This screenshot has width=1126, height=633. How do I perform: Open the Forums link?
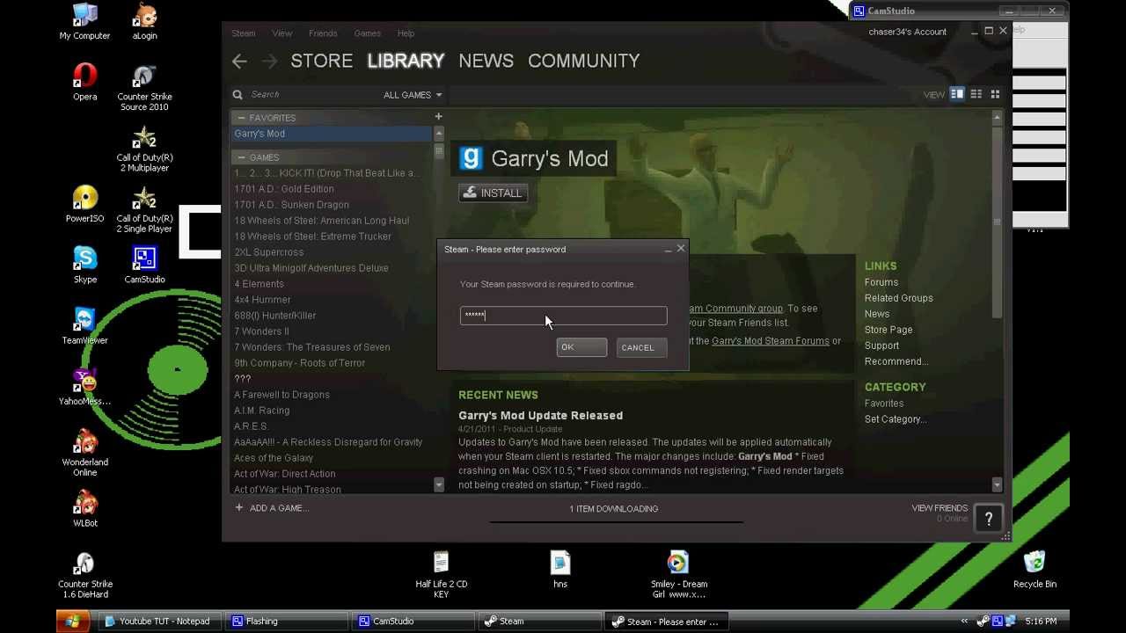[881, 282]
